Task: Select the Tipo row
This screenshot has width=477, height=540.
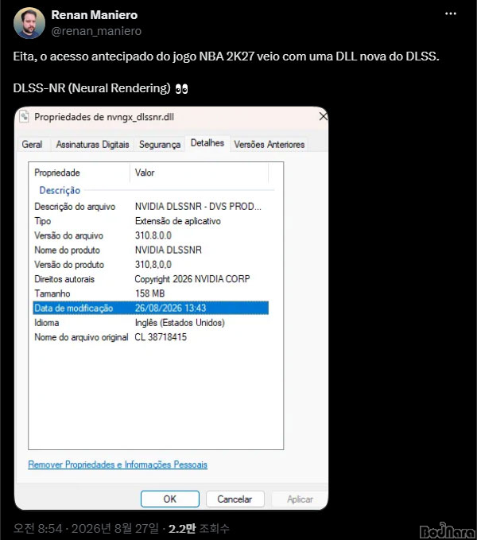Action: pos(151,221)
